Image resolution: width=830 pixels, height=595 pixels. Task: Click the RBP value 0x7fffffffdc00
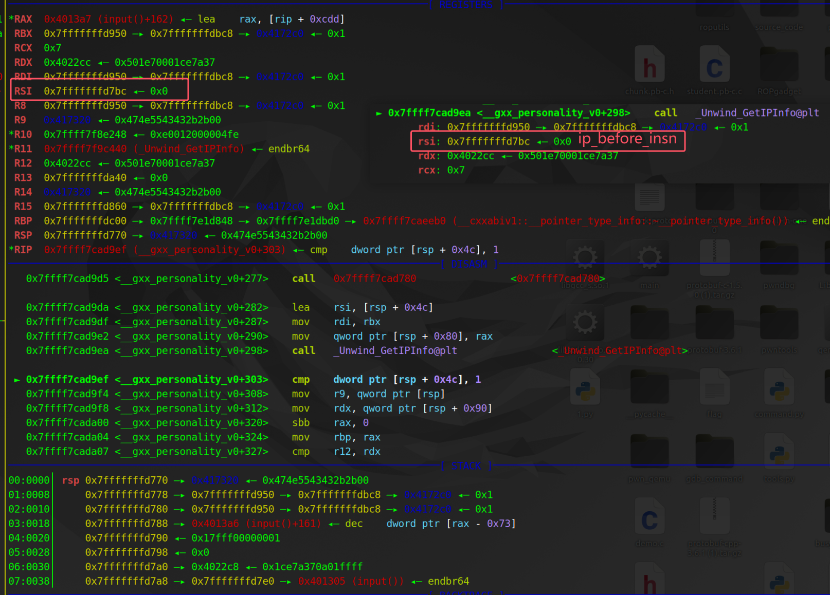pyautogui.click(x=85, y=220)
